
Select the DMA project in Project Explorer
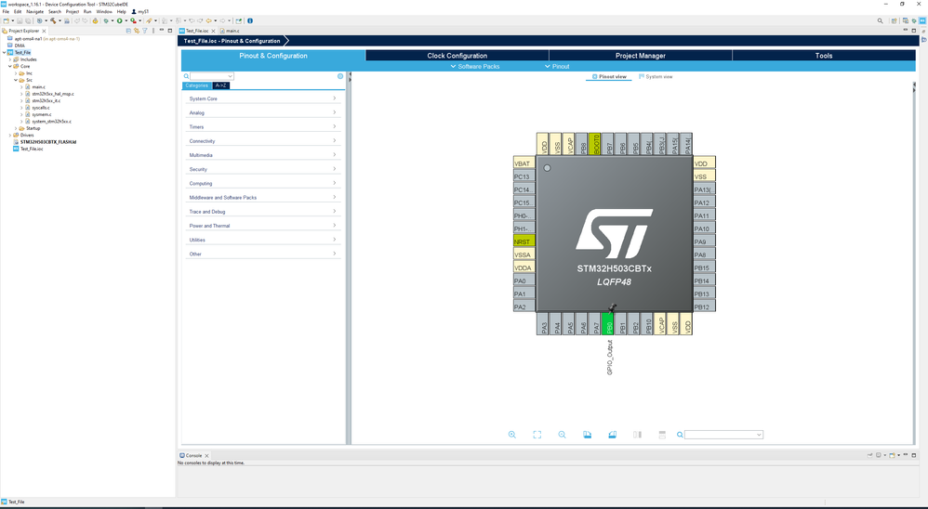tap(20, 46)
